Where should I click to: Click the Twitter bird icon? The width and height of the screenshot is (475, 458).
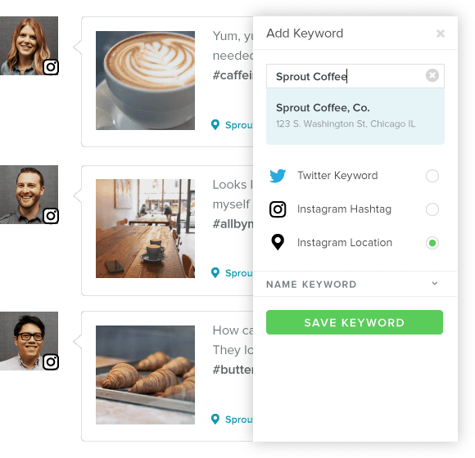[278, 176]
